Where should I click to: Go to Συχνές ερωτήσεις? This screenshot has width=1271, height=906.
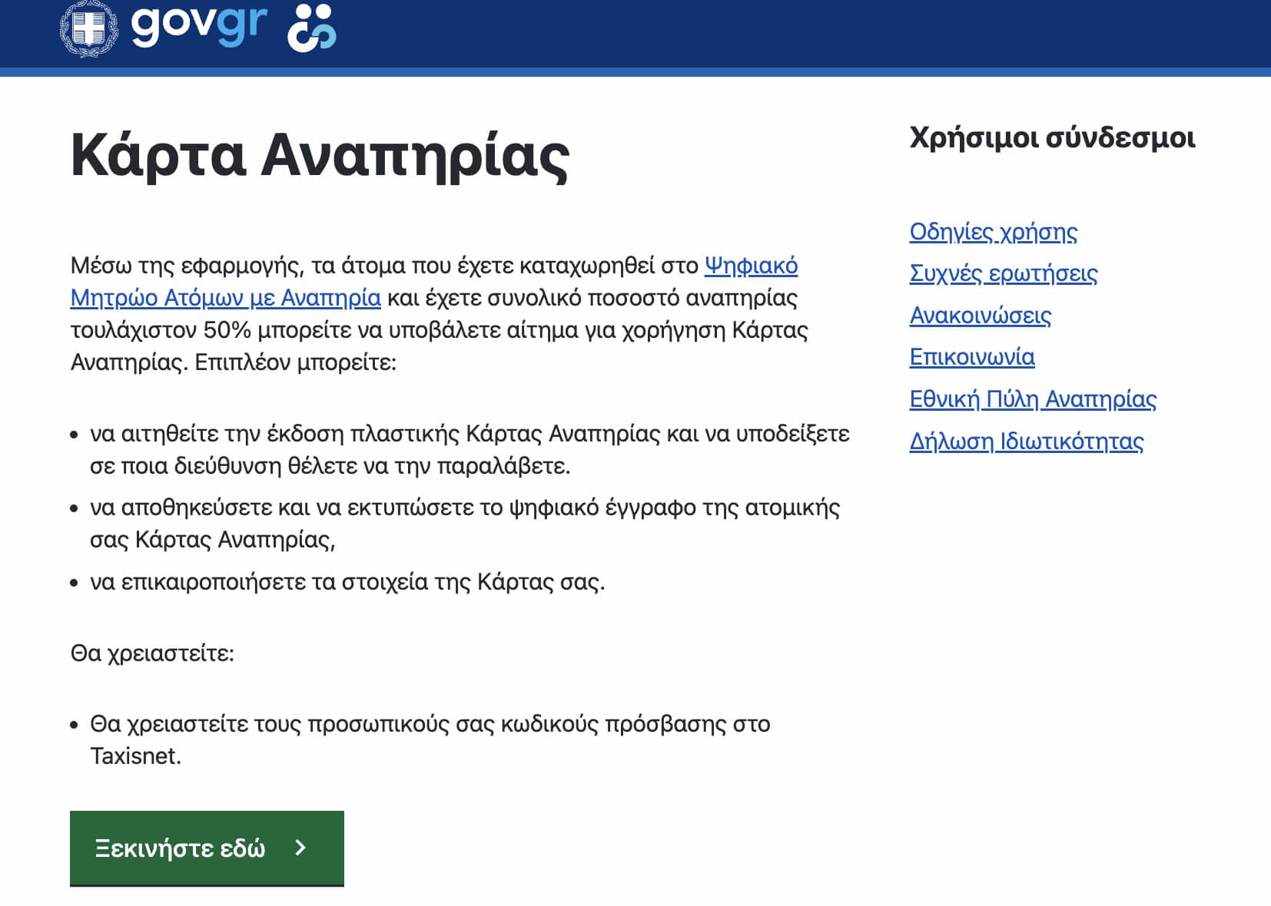click(x=1003, y=273)
